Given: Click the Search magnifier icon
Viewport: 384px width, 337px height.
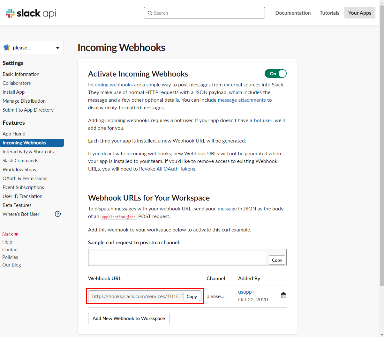Looking at the screenshot, I should [x=150, y=13].
